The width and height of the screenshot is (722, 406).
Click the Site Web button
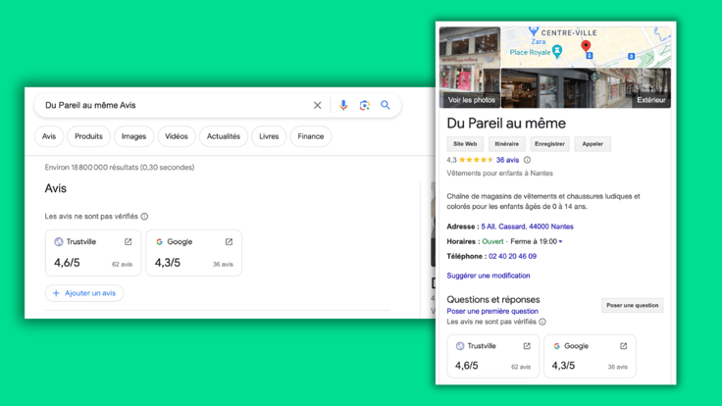[465, 144]
